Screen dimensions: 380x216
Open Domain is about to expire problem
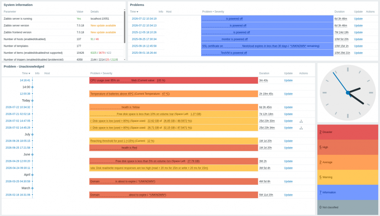click(122, 182)
